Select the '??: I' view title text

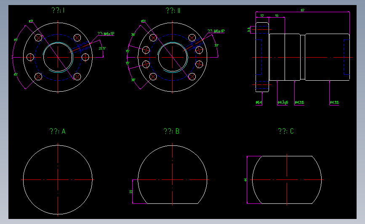(x=58, y=10)
